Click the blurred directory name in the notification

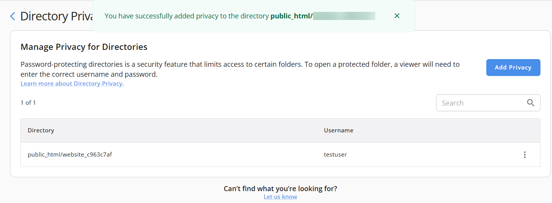(344, 16)
